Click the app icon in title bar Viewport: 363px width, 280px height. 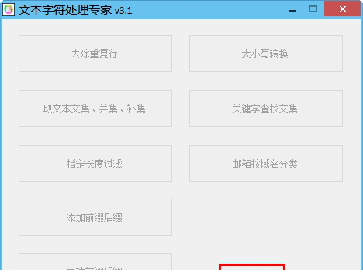coord(9,9)
